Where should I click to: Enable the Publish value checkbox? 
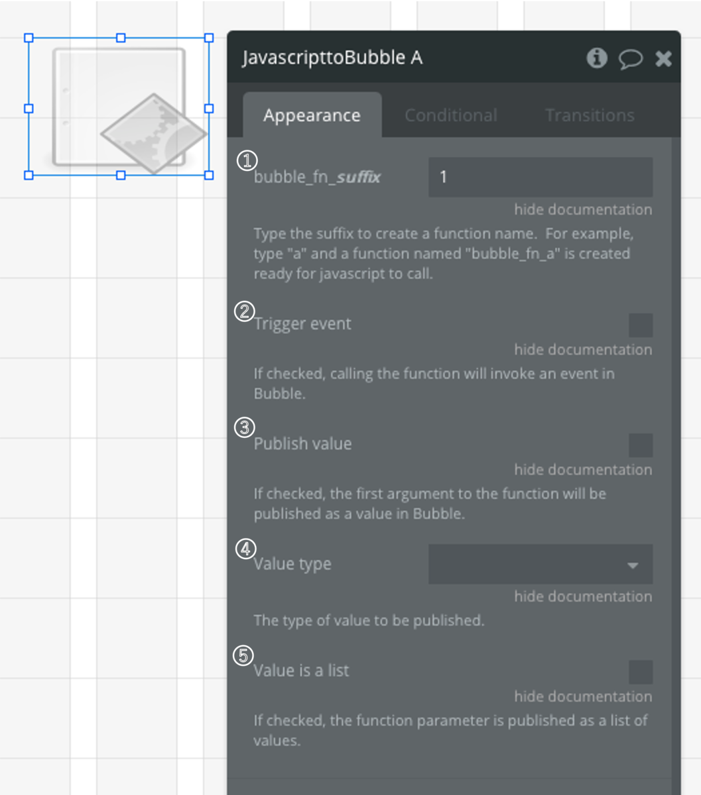coord(641,445)
